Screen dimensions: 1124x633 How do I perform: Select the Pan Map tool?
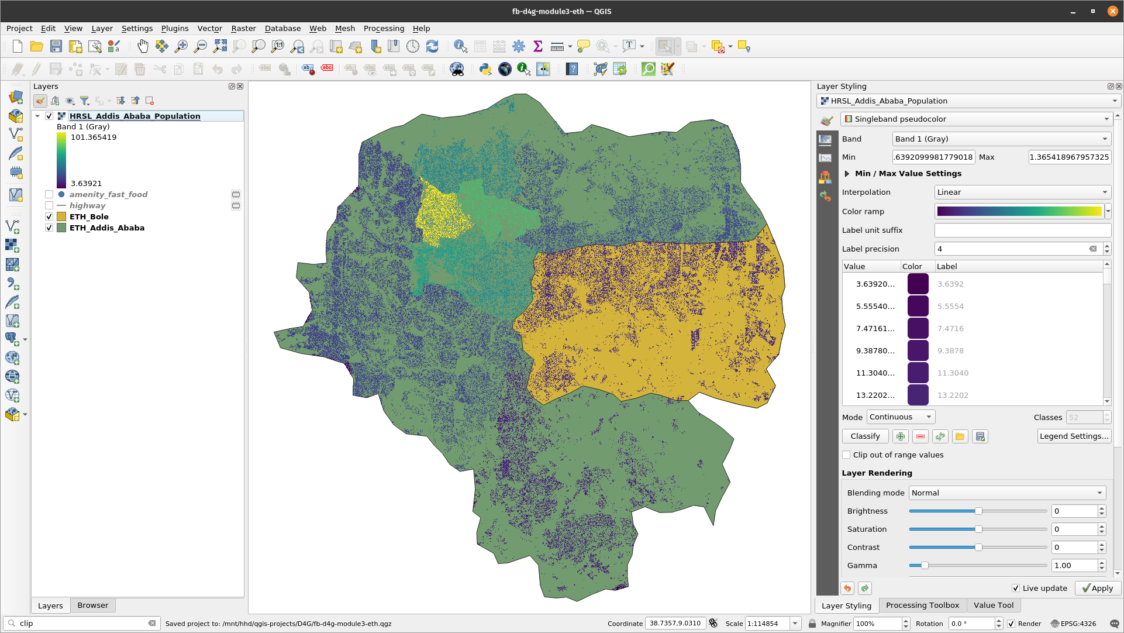tap(142, 46)
